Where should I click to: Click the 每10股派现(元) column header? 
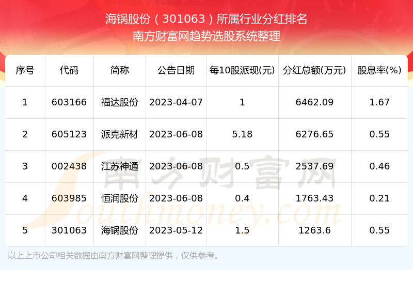click(x=242, y=70)
